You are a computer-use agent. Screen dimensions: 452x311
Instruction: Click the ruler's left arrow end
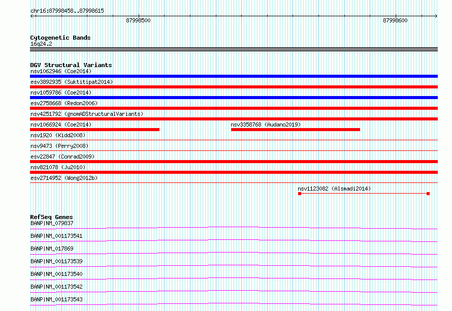pyautogui.click(x=31, y=16)
